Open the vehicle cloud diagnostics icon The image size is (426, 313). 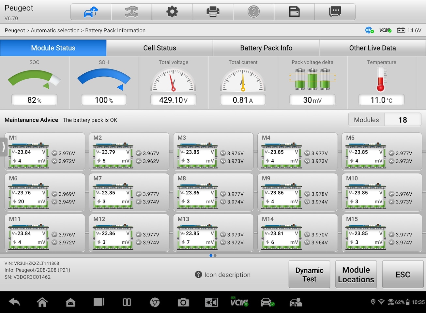click(91, 12)
